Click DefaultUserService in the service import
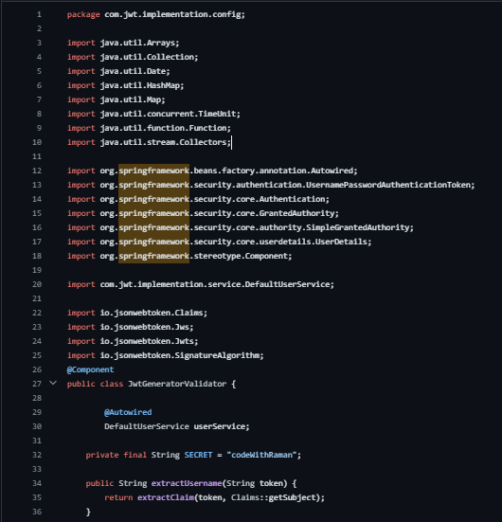This screenshot has width=502, height=522. point(287,284)
